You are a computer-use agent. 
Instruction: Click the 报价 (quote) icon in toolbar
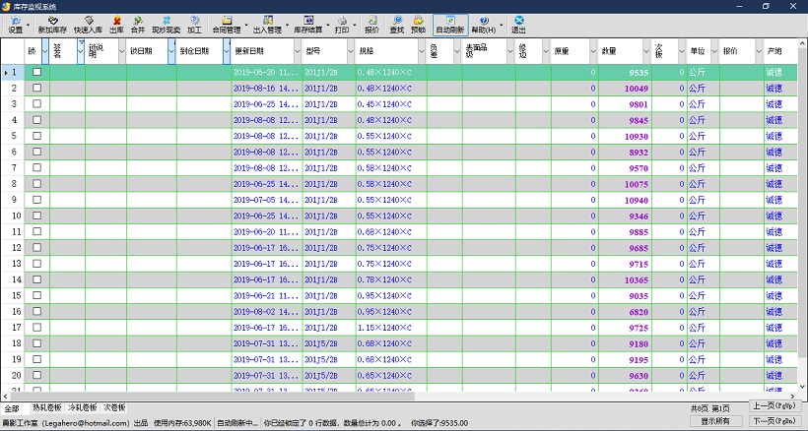(371, 25)
